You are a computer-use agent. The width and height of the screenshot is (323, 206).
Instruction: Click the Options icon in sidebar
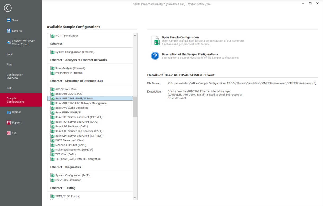click(9, 112)
